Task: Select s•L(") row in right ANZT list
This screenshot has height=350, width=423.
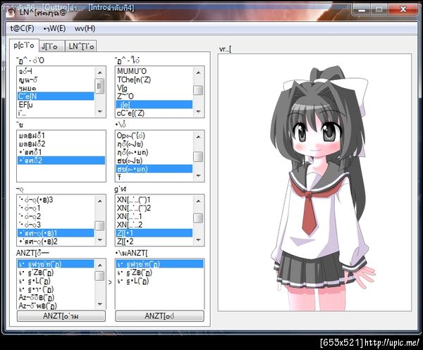Action: click(159, 281)
